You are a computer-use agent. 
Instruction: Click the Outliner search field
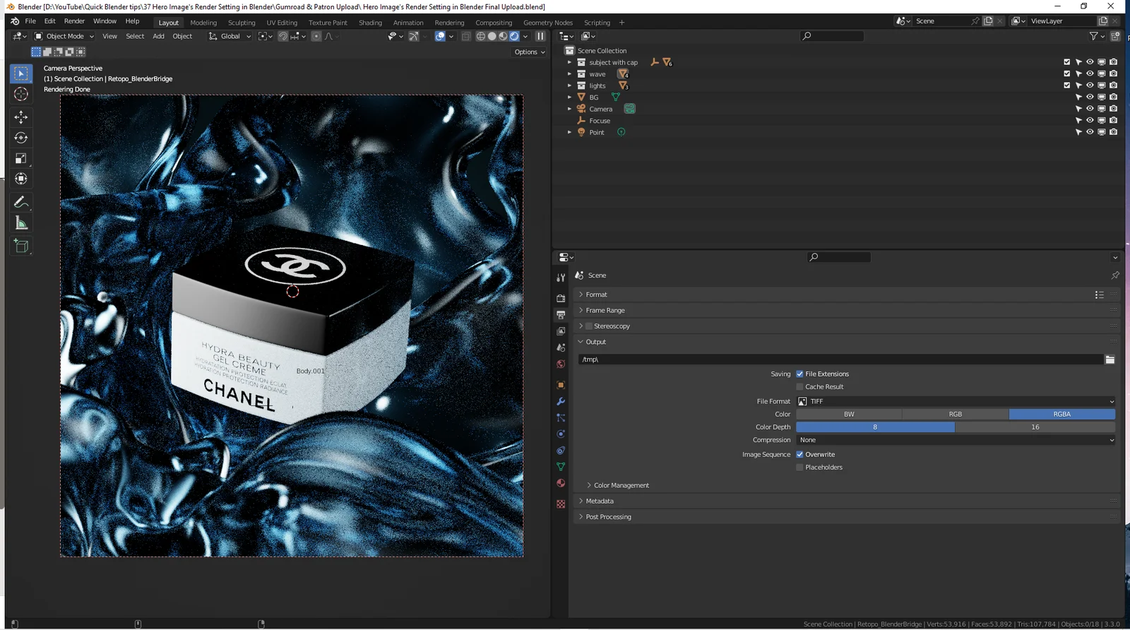coord(832,36)
